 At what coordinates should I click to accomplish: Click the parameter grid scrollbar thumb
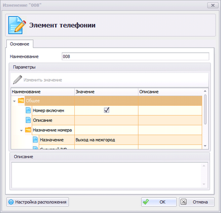205,109
